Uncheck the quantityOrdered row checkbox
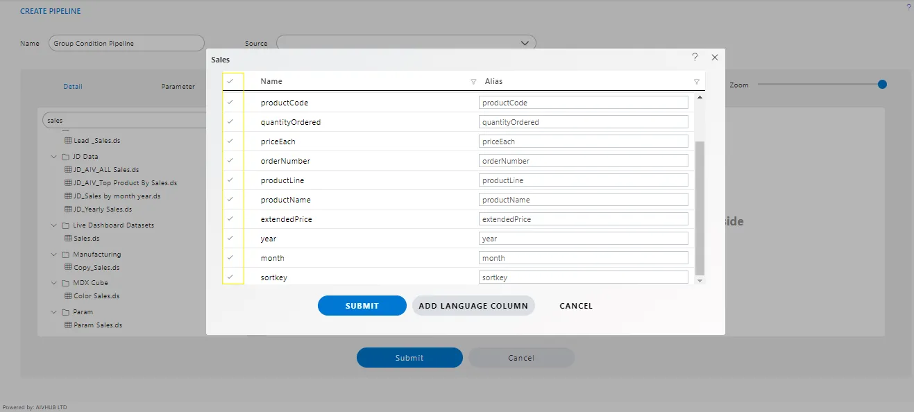 [230, 121]
